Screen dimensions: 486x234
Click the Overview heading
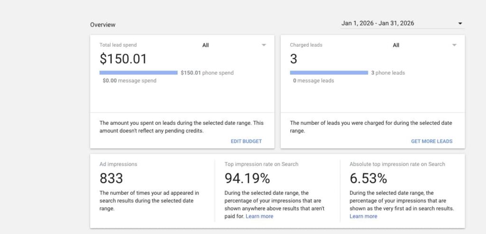(x=103, y=25)
